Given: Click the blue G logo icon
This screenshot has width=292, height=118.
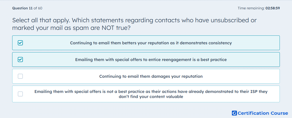Looking at the screenshot, I should pyautogui.click(x=234, y=113).
